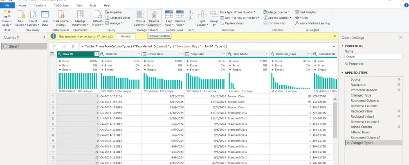Click the table corner menu icon
409x165 pixels.
(x=53, y=54)
